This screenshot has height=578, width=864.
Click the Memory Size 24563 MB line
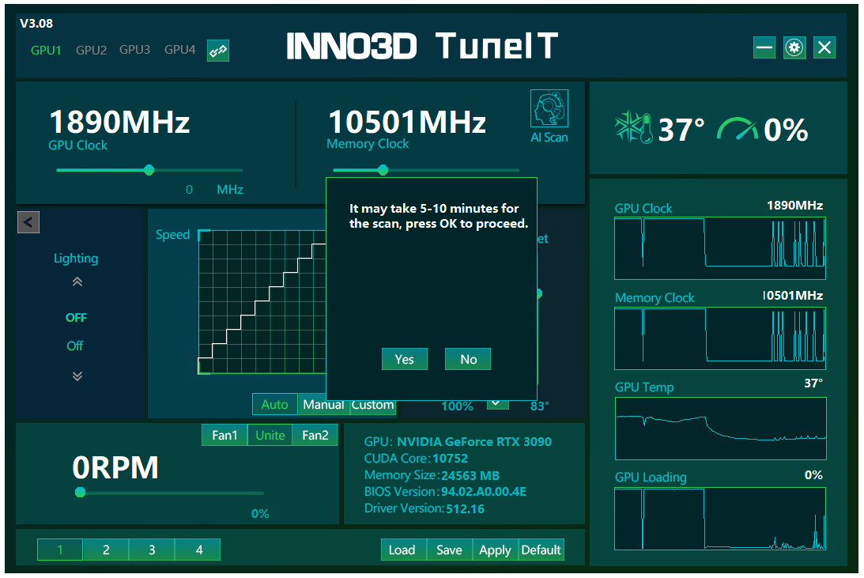click(x=432, y=475)
